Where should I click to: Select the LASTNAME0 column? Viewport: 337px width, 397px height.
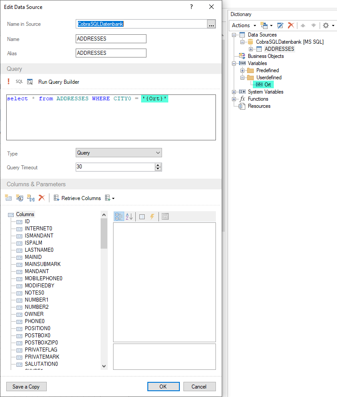[x=39, y=250]
